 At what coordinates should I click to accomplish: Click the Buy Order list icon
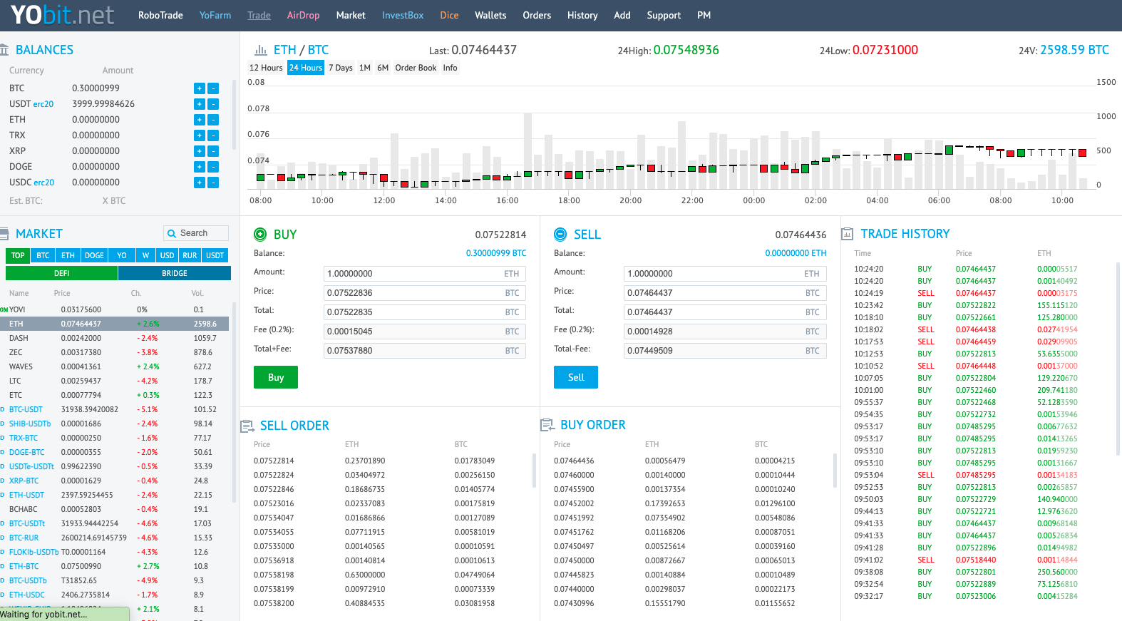tap(547, 425)
